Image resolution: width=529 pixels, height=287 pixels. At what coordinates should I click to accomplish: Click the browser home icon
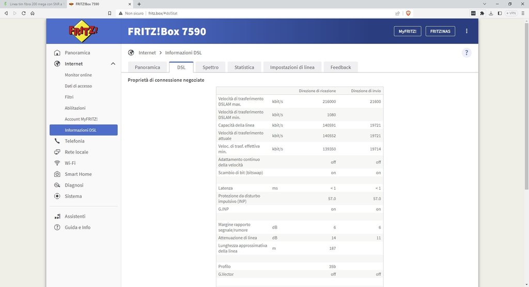coord(33,13)
